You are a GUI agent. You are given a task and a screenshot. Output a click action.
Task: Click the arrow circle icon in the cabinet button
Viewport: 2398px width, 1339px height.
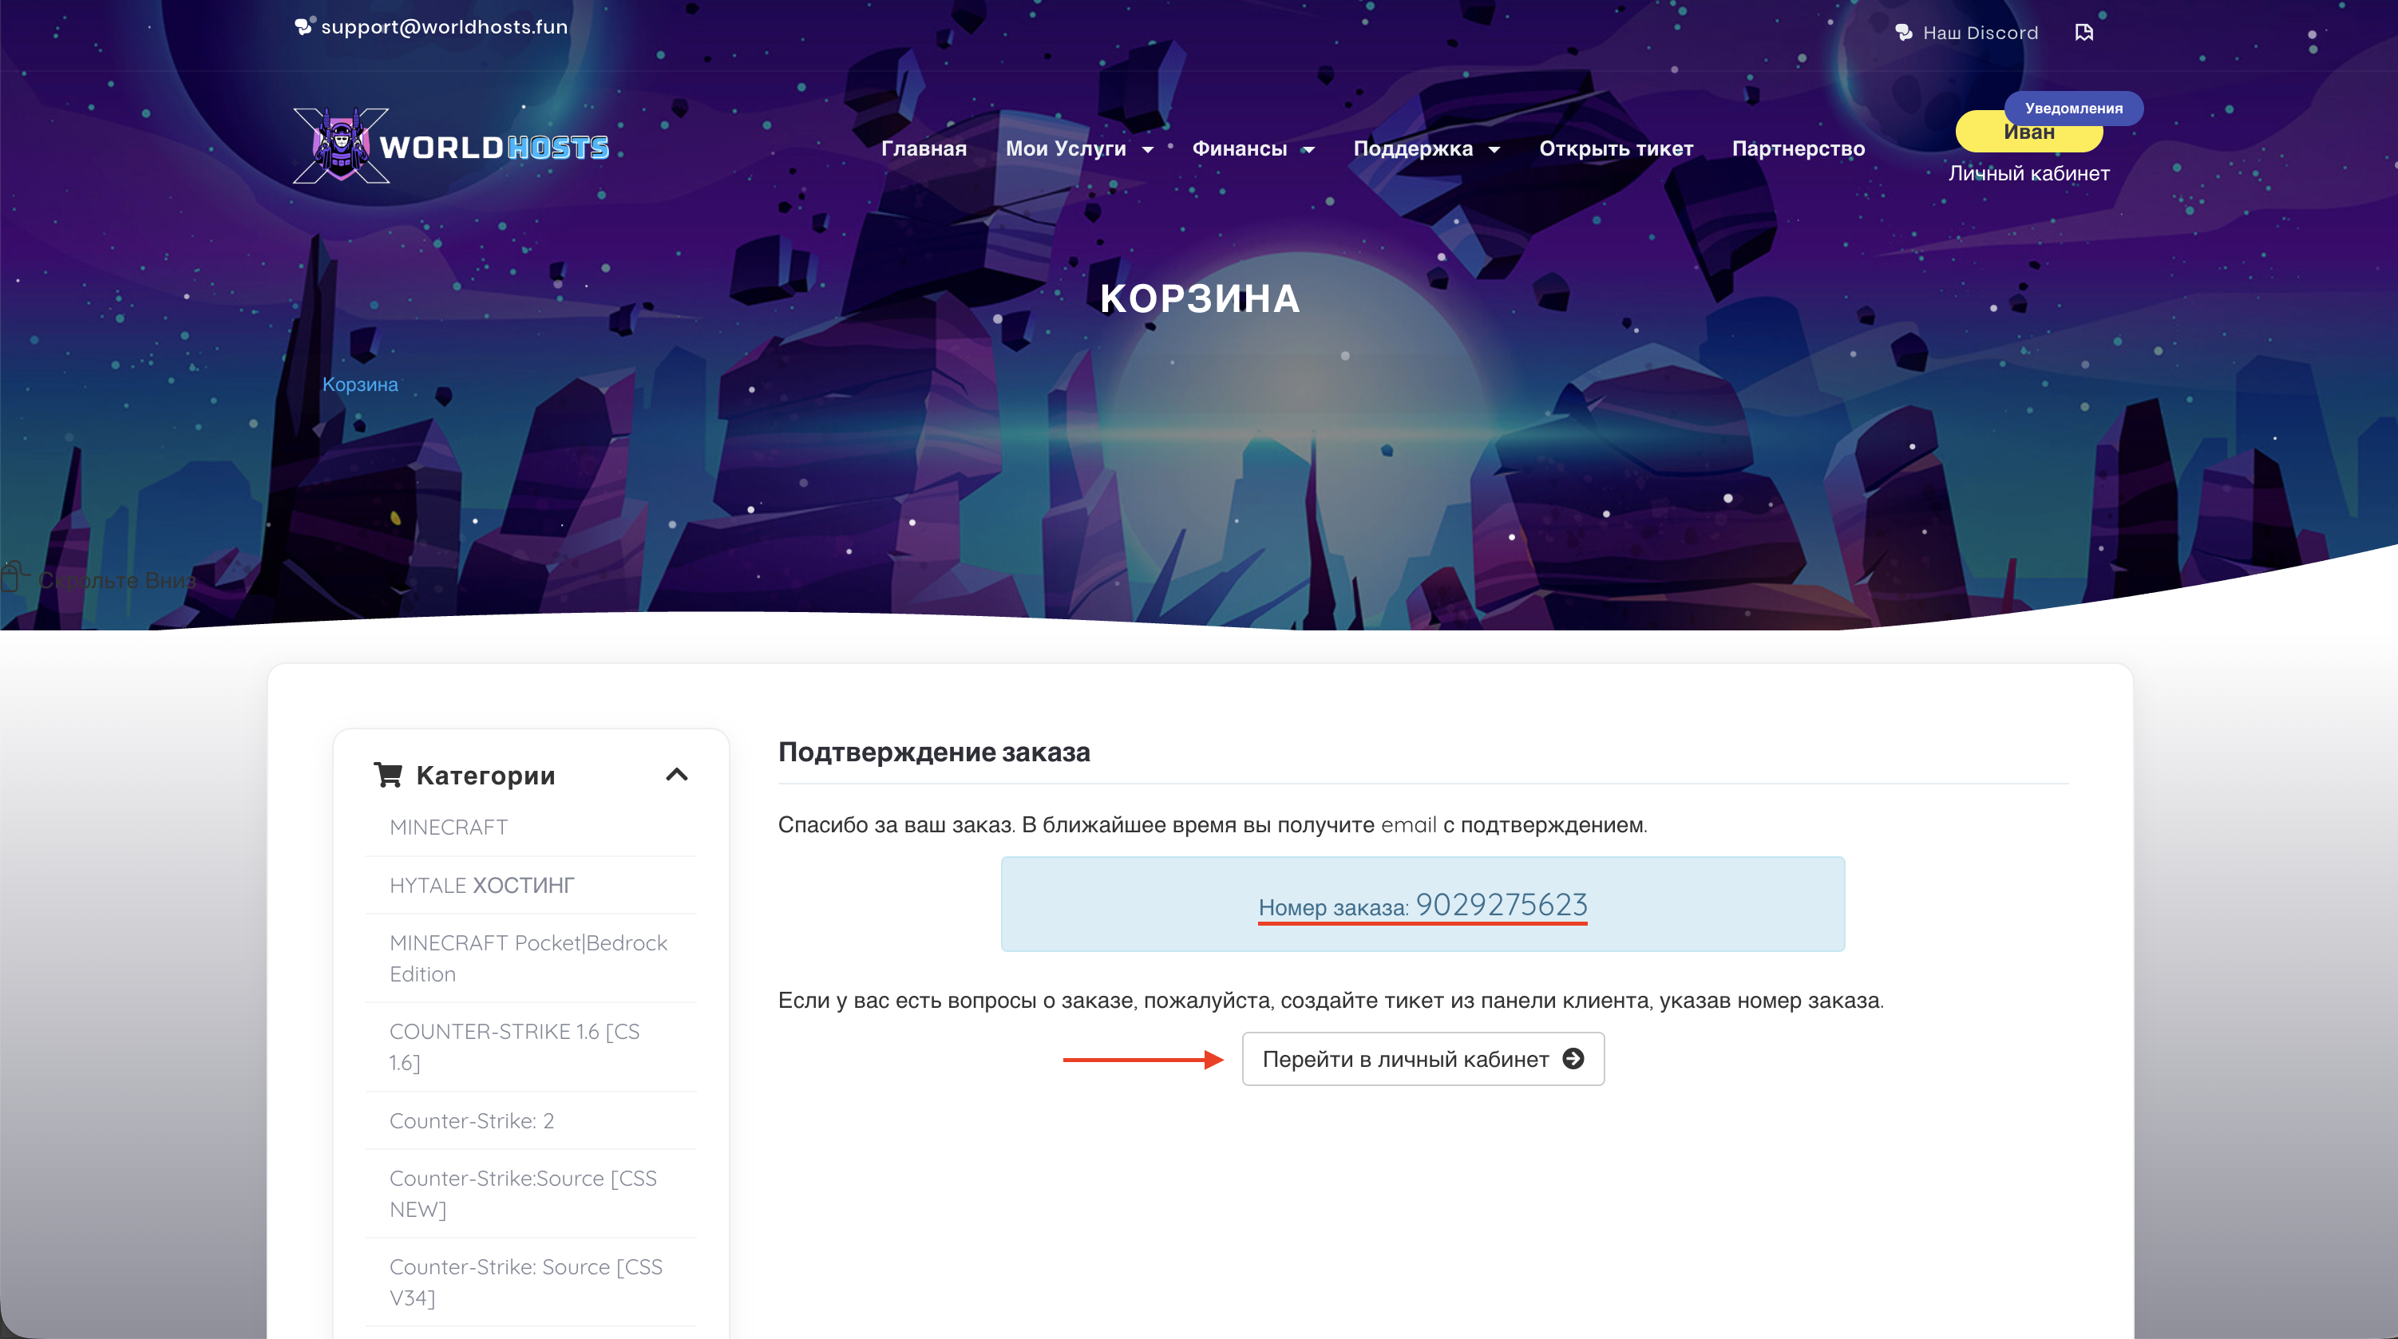(1573, 1058)
